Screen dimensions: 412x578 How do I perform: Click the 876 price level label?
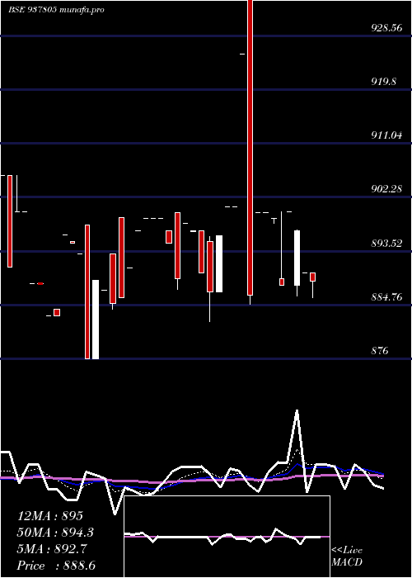[x=380, y=351]
